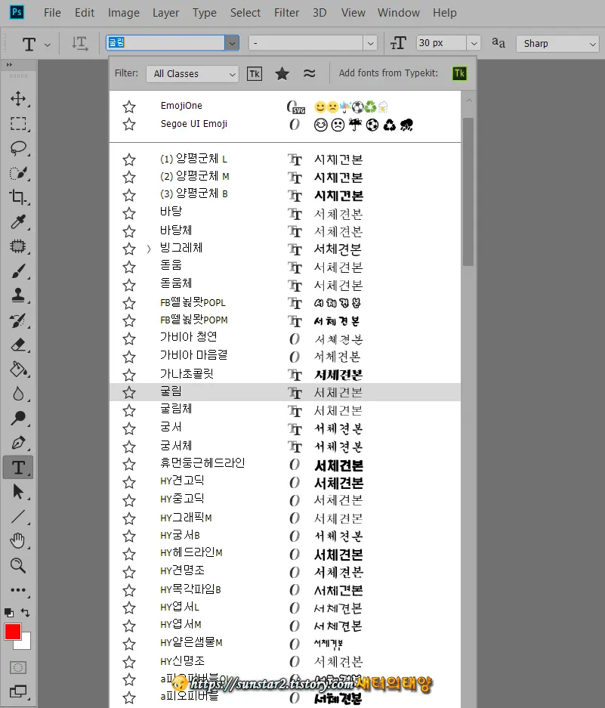Open the All Classes filter dropdown
The height and width of the screenshot is (708, 605).
[x=192, y=74]
